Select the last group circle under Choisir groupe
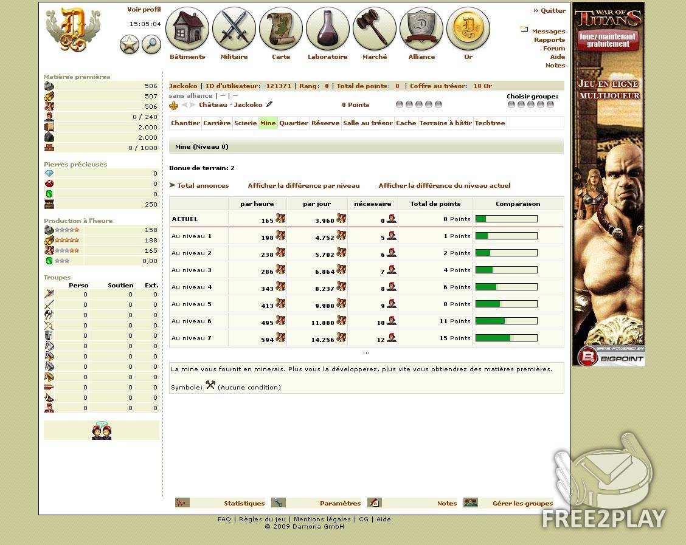This screenshot has width=686, height=545. click(550, 105)
